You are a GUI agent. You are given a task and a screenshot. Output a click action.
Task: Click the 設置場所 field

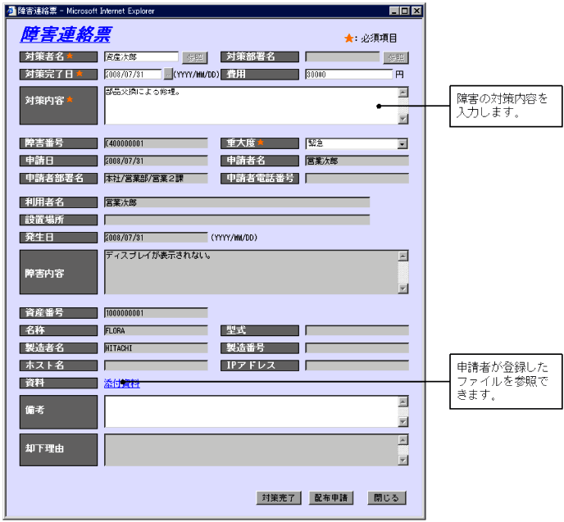pos(237,220)
